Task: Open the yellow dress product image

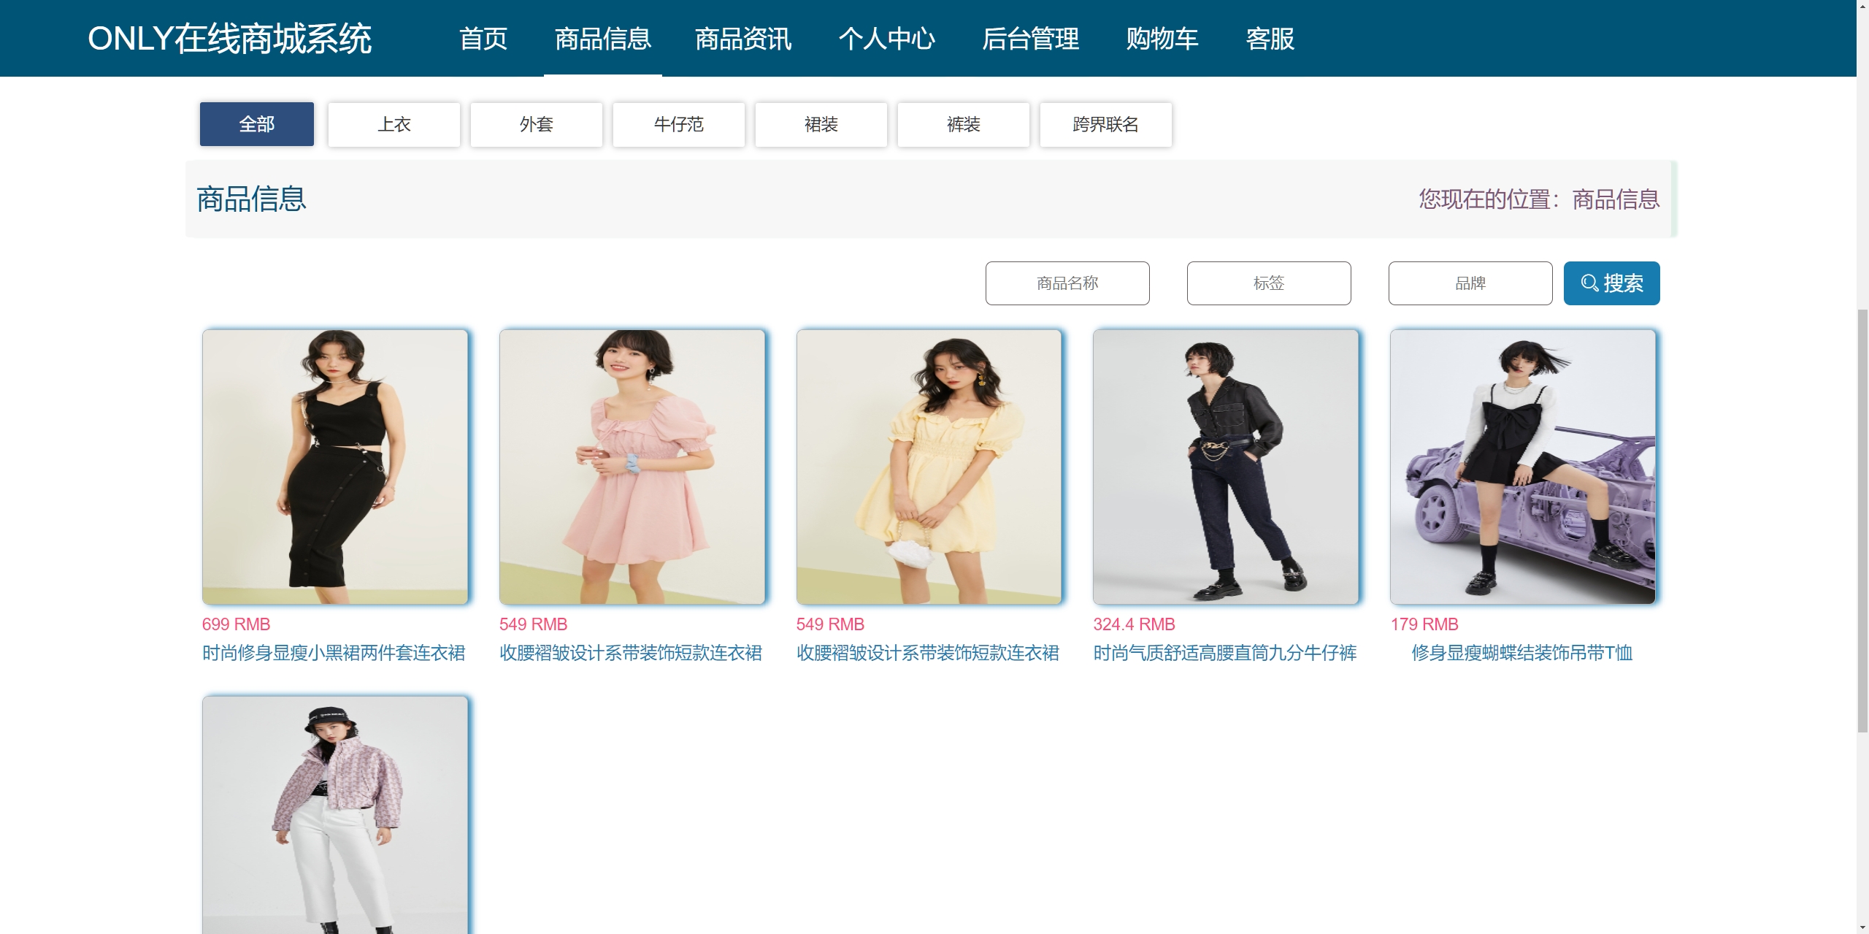Action: (929, 467)
